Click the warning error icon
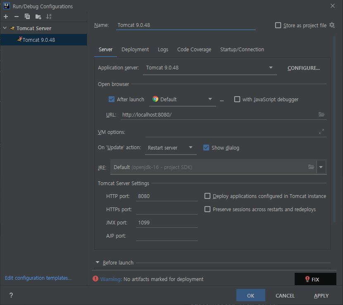This screenshot has width=343, height=305. click(95, 279)
